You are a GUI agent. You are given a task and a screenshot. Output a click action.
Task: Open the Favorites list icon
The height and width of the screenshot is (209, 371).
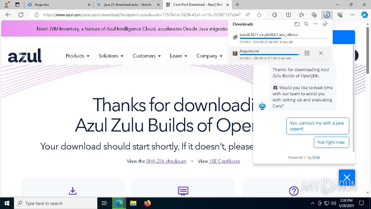pos(301,15)
